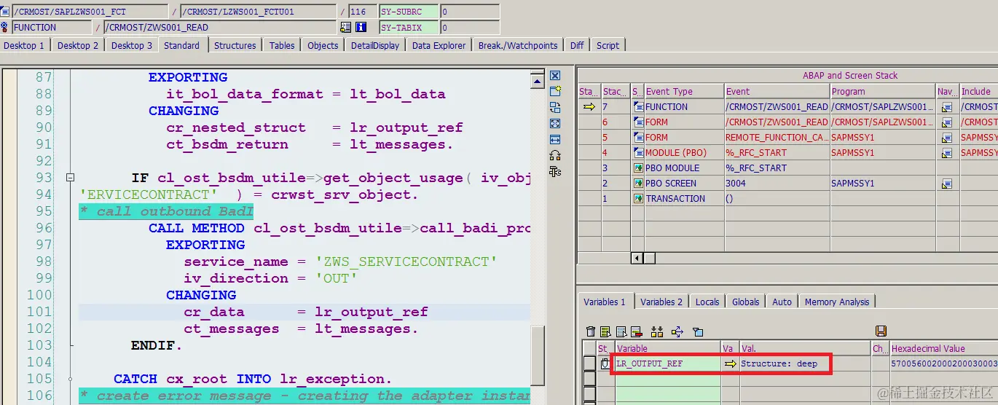Open the tool services icon beside the editor
The height and width of the screenshot is (405, 998).
[555, 171]
